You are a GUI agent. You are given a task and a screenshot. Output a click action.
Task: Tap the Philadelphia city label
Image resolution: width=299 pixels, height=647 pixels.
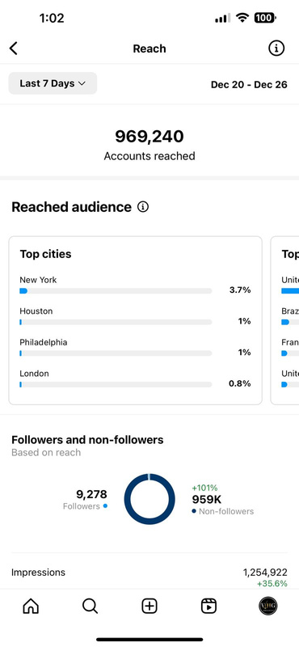pos(44,342)
